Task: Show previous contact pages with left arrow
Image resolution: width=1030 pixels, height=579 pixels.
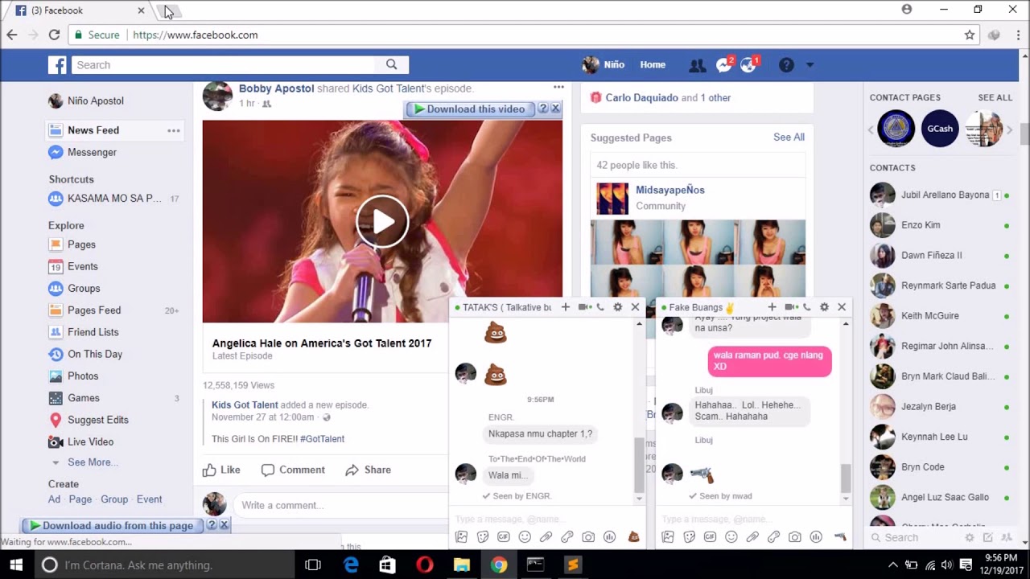Action: click(871, 129)
